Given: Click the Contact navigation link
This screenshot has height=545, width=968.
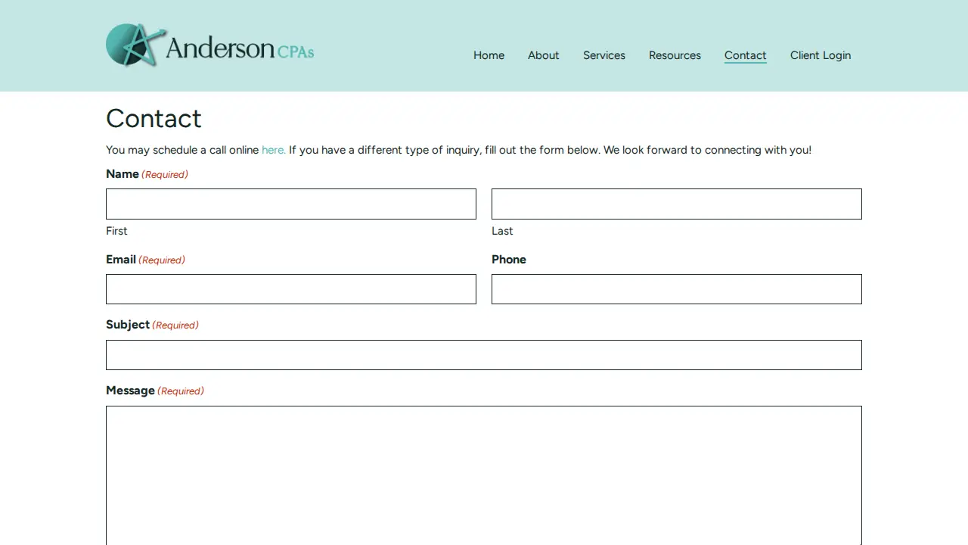Looking at the screenshot, I should click(x=745, y=55).
